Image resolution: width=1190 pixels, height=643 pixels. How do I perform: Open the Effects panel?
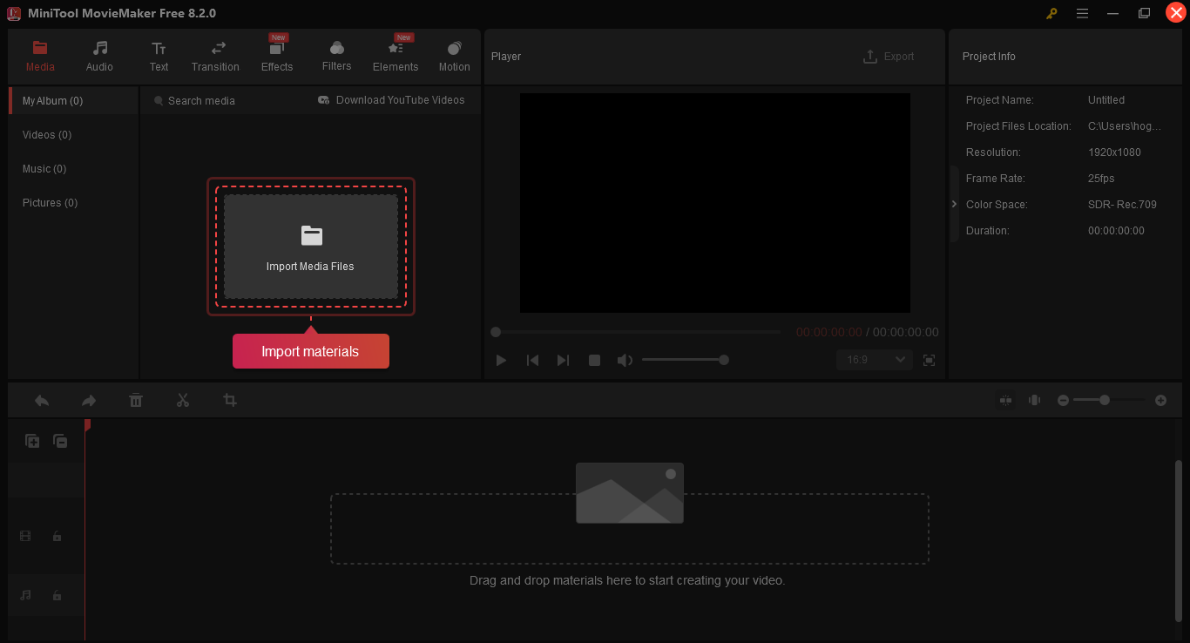[277, 57]
